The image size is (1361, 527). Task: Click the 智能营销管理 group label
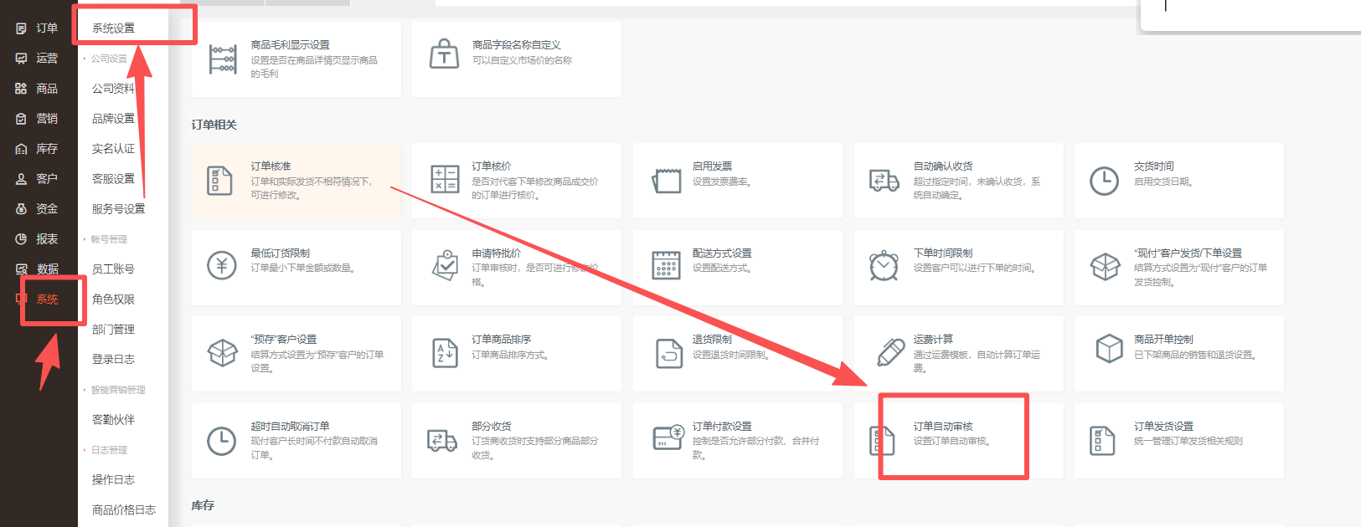point(118,390)
